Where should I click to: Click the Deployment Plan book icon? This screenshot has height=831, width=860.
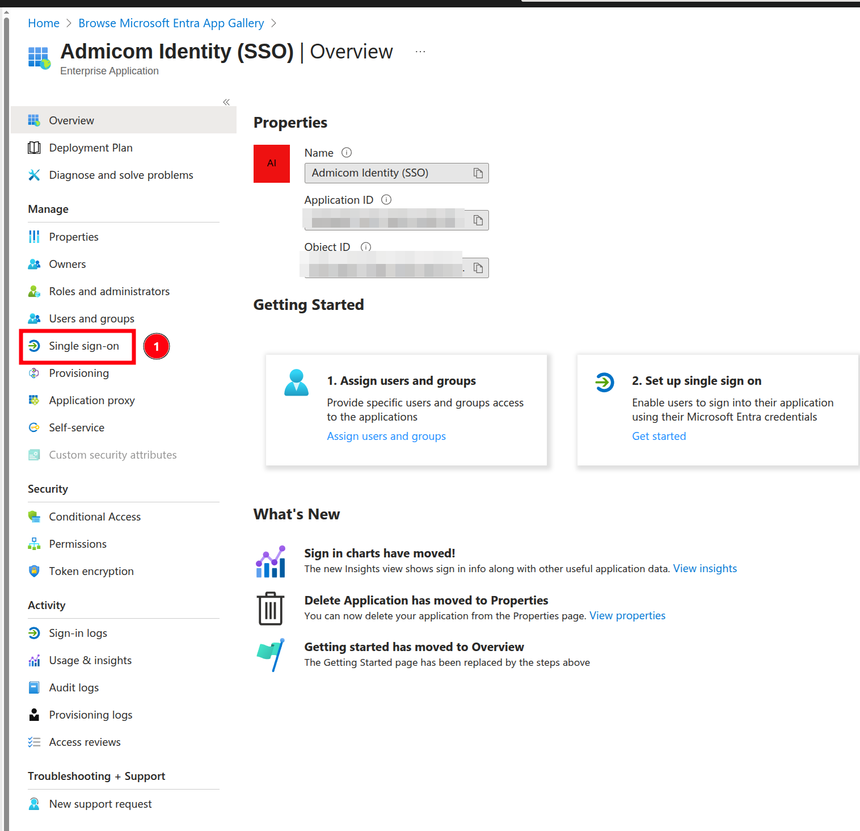tap(34, 148)
